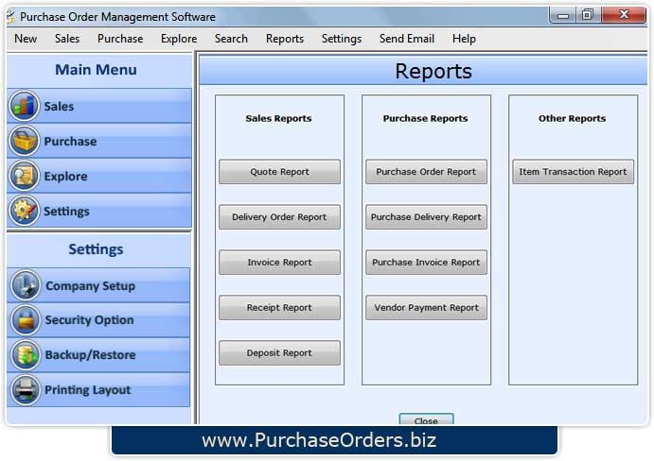This screenshot has height=461, width=654.
Task: Click the Close button below the reports
Action: tap(426, 418)
